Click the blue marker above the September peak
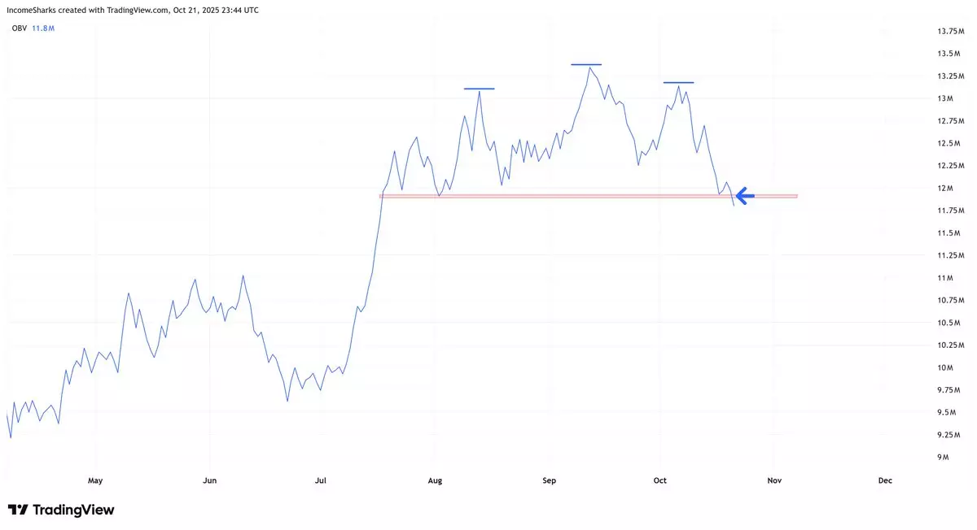The image size is (977, 530). click(x=586, y=64)
